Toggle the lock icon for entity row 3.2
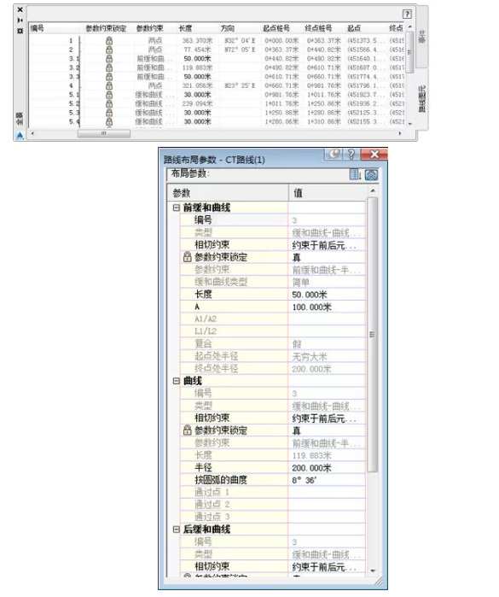Viewport: 499px width, 597px height. [x=109, y=67]
